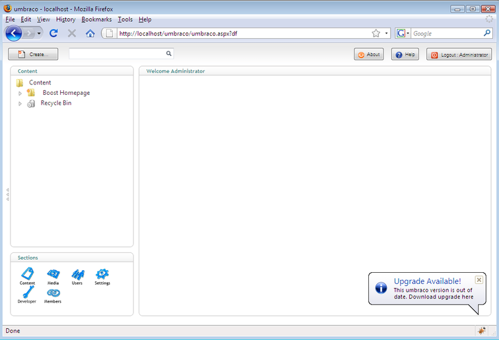Click the Content root folder icon
Screen dimensions: 499x340
[x=20, y=83]
